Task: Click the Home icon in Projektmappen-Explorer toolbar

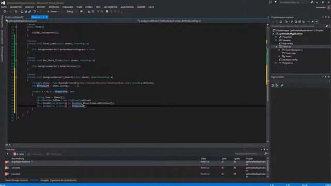Action: [281, 22]
